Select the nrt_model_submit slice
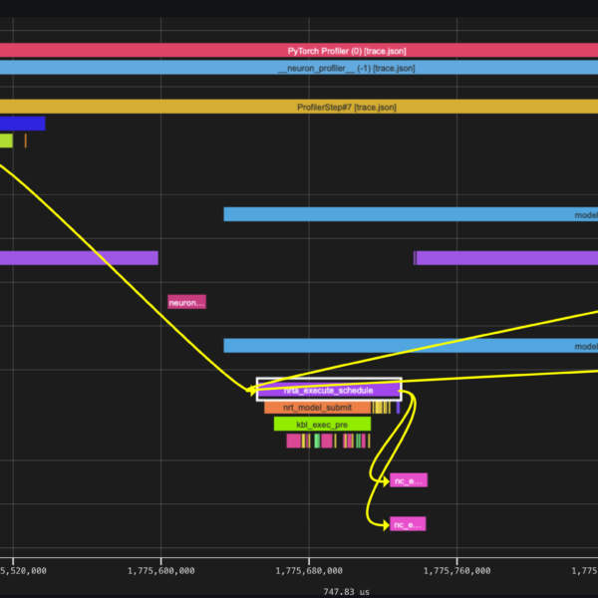The image size is (598, 598). (x=317, y=408)
